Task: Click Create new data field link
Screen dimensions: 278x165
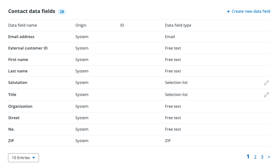Action: [x=251, y=11]
